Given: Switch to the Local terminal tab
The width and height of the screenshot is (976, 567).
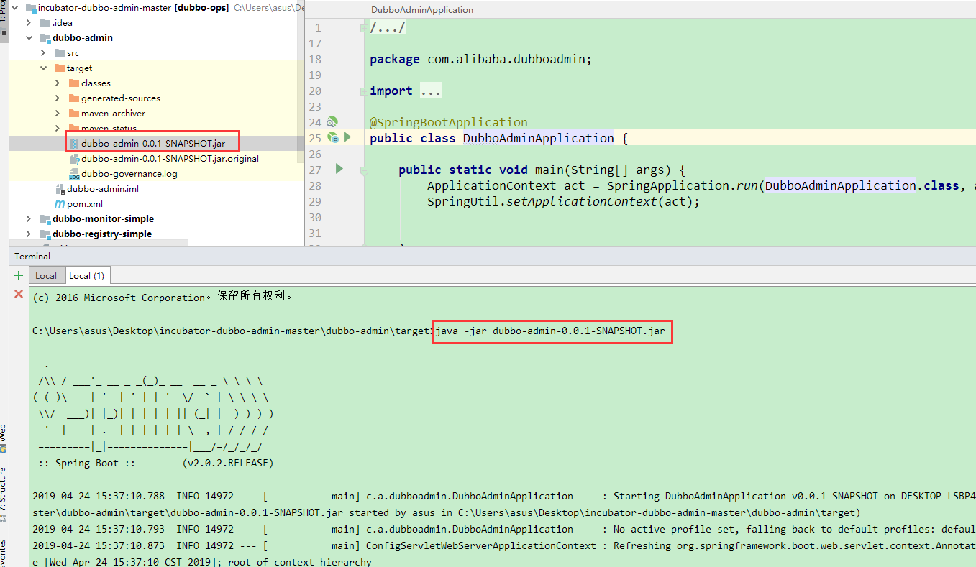Looking at the screenshot, I should [x=46, y=275].
